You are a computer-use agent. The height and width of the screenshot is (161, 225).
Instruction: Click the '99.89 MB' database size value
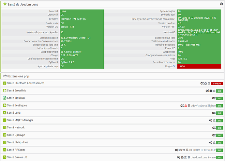click(x=183, y=41)
